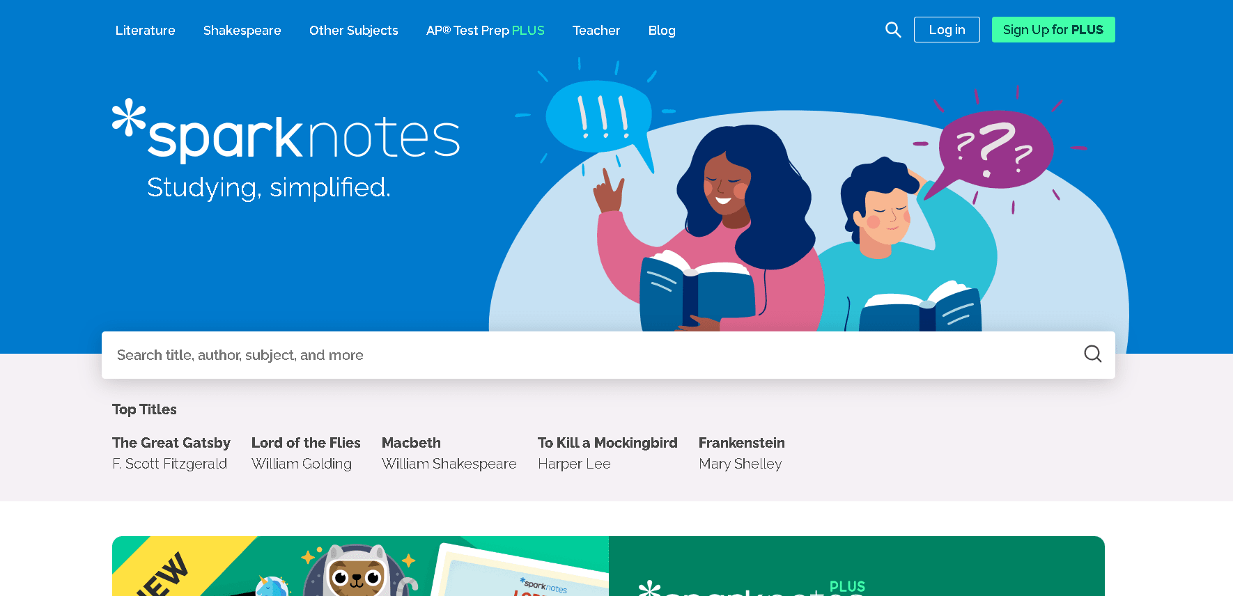Click the Log in button

947,30
